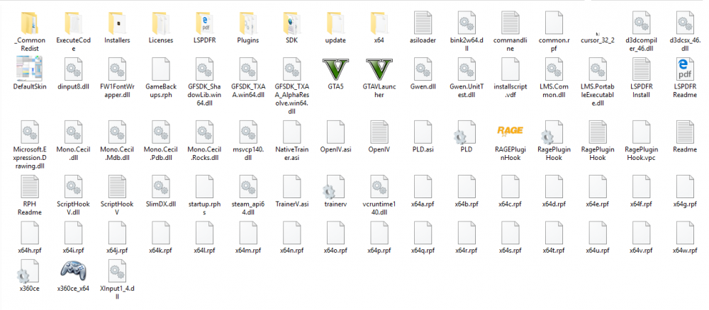
Task: Select GameBackups.rph file
Action: (x=160, y=69)
